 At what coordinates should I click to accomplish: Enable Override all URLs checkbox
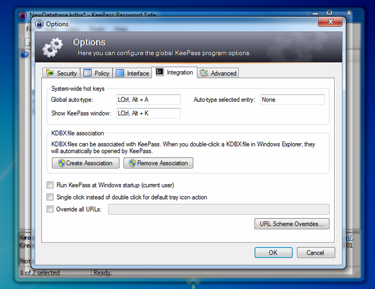[50, 209]
